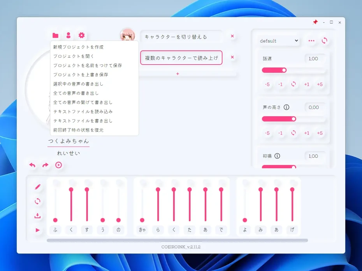Select 選択中の音声の書き出し
Screen dimensions: 362x271
pyautogui.click(x=94, y=84)
